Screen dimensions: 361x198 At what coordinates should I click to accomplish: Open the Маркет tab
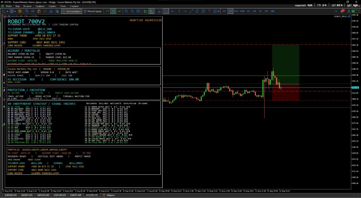[109, 195]
